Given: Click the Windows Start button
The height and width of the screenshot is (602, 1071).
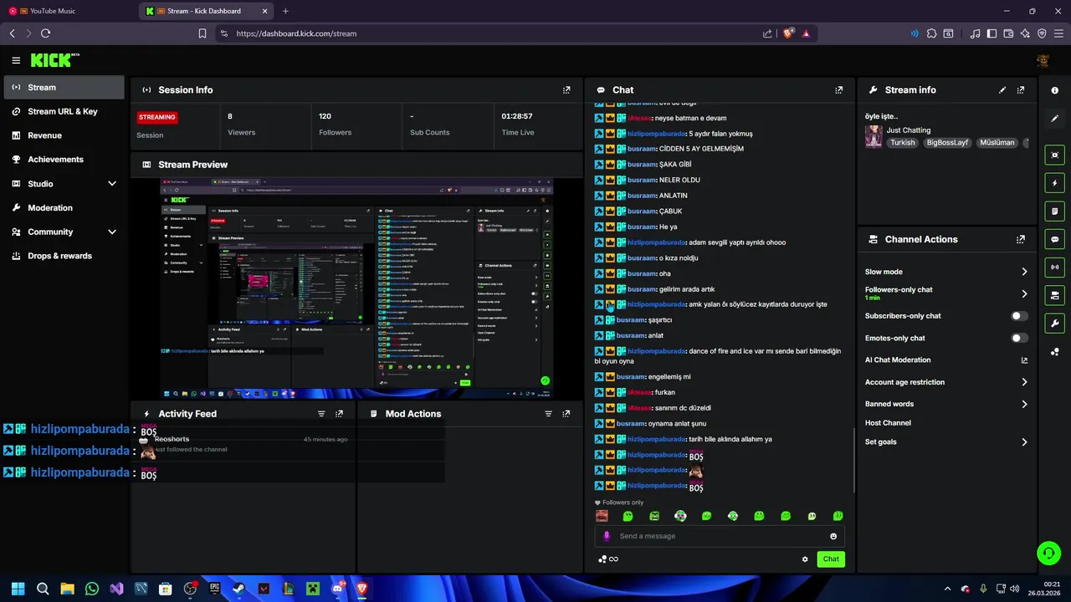Looking at the screenshot, I should click(18, 589).
